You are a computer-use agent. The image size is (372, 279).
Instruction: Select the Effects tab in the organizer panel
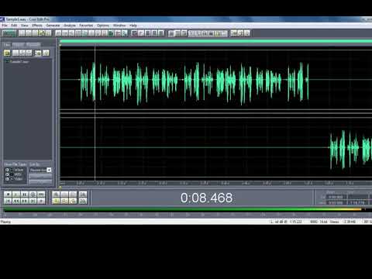pos(19,45)
